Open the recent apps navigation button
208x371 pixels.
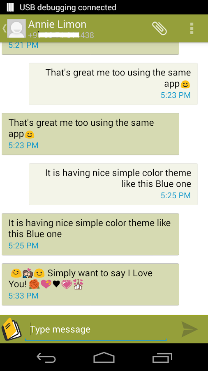162,358
